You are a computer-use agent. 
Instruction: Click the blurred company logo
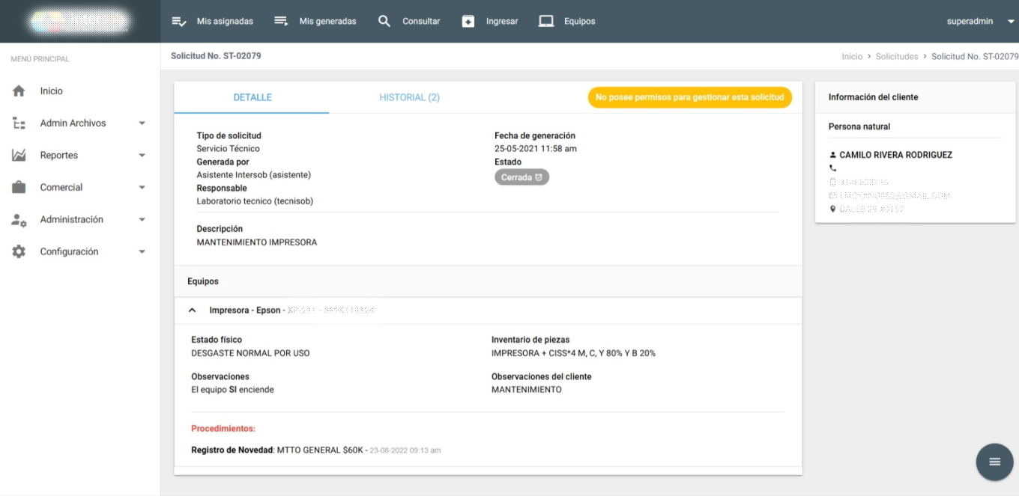click(x=79, y=21)
